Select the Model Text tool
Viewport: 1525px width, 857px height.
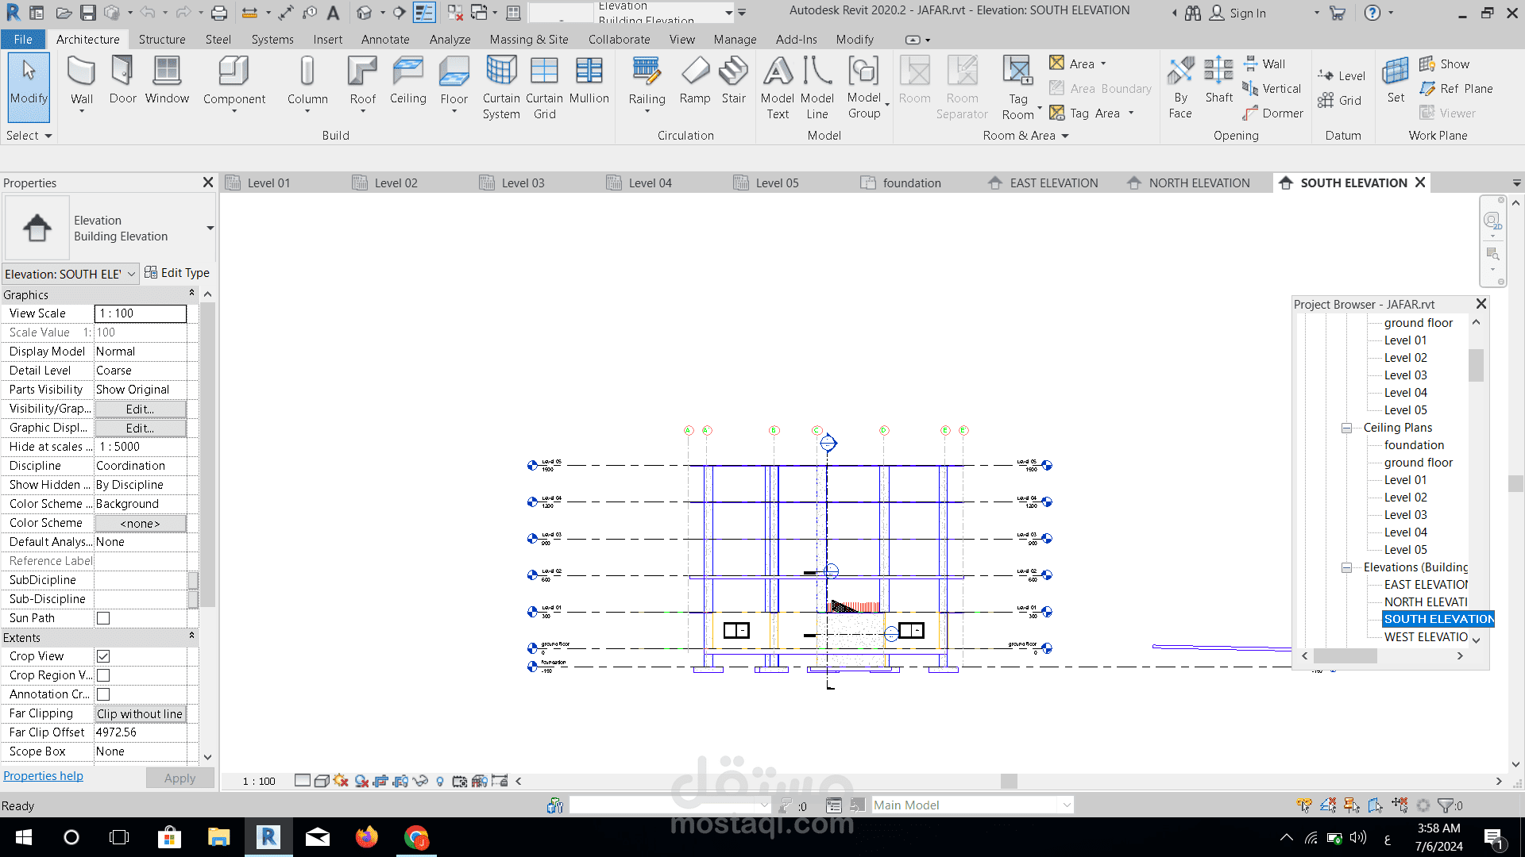click(x=777, y=87)
